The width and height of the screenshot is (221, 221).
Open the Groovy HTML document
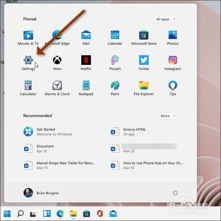128,132
